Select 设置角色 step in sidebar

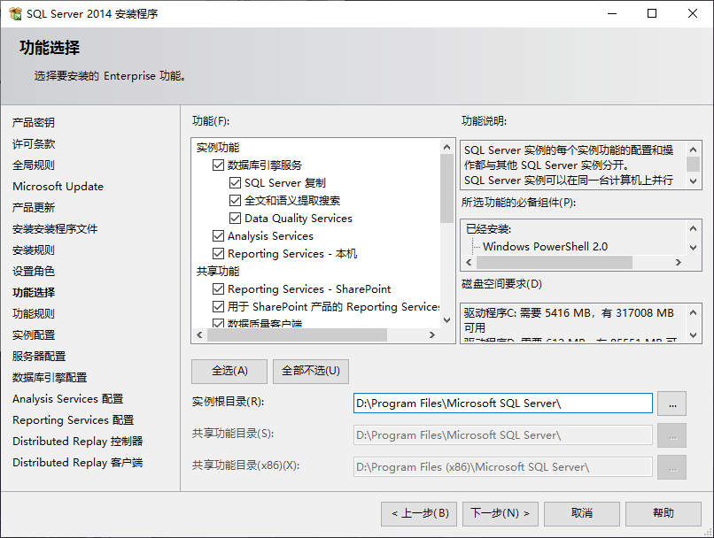tap(34, 271)
